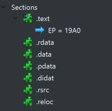Click the green puzzle icon for .text
The width and height of the screenshot is (112, 111).
(x=28, y=18)
